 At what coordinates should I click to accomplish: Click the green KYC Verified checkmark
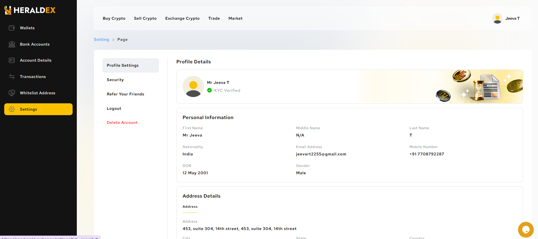pos(209,90)
